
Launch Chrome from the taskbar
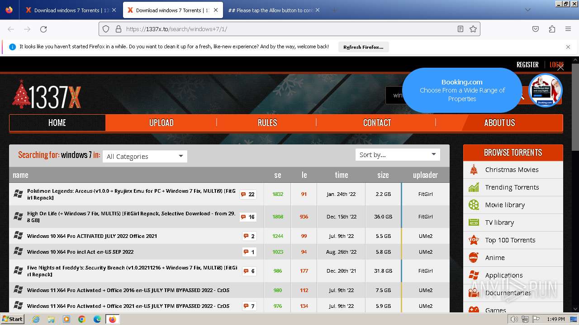(x=82, y=319)
